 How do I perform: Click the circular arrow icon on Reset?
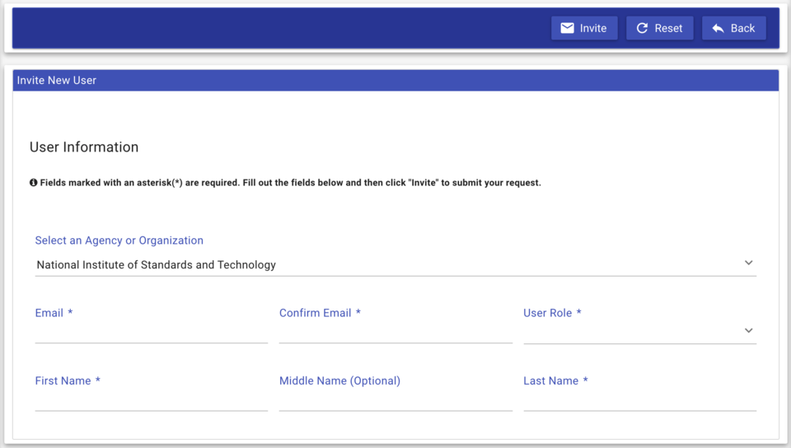click(x=642, y=28)
